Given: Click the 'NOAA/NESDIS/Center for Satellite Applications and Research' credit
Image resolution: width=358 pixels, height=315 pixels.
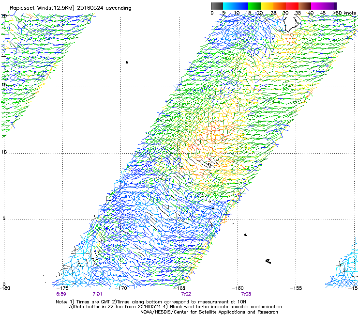Looking at the screenshot, I should (x=209, y=312).
